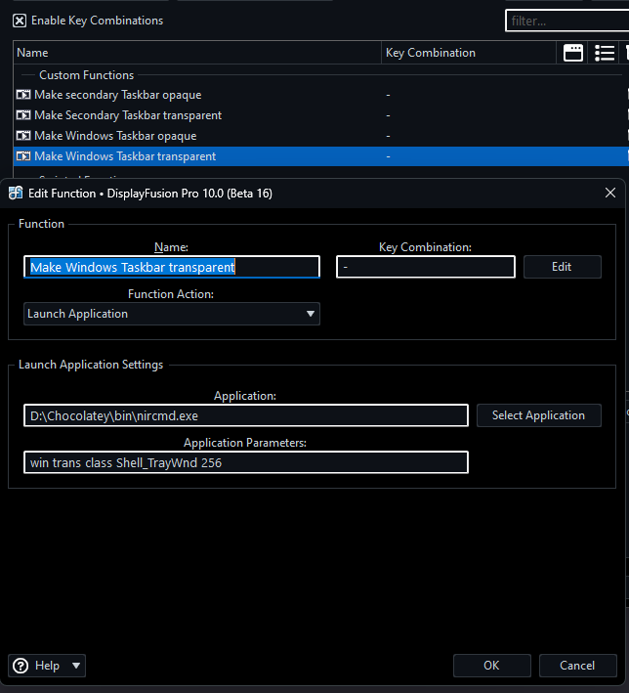Click the window icon column header
This screenshot has width=629, height=693.
click(x=573, y=53)
